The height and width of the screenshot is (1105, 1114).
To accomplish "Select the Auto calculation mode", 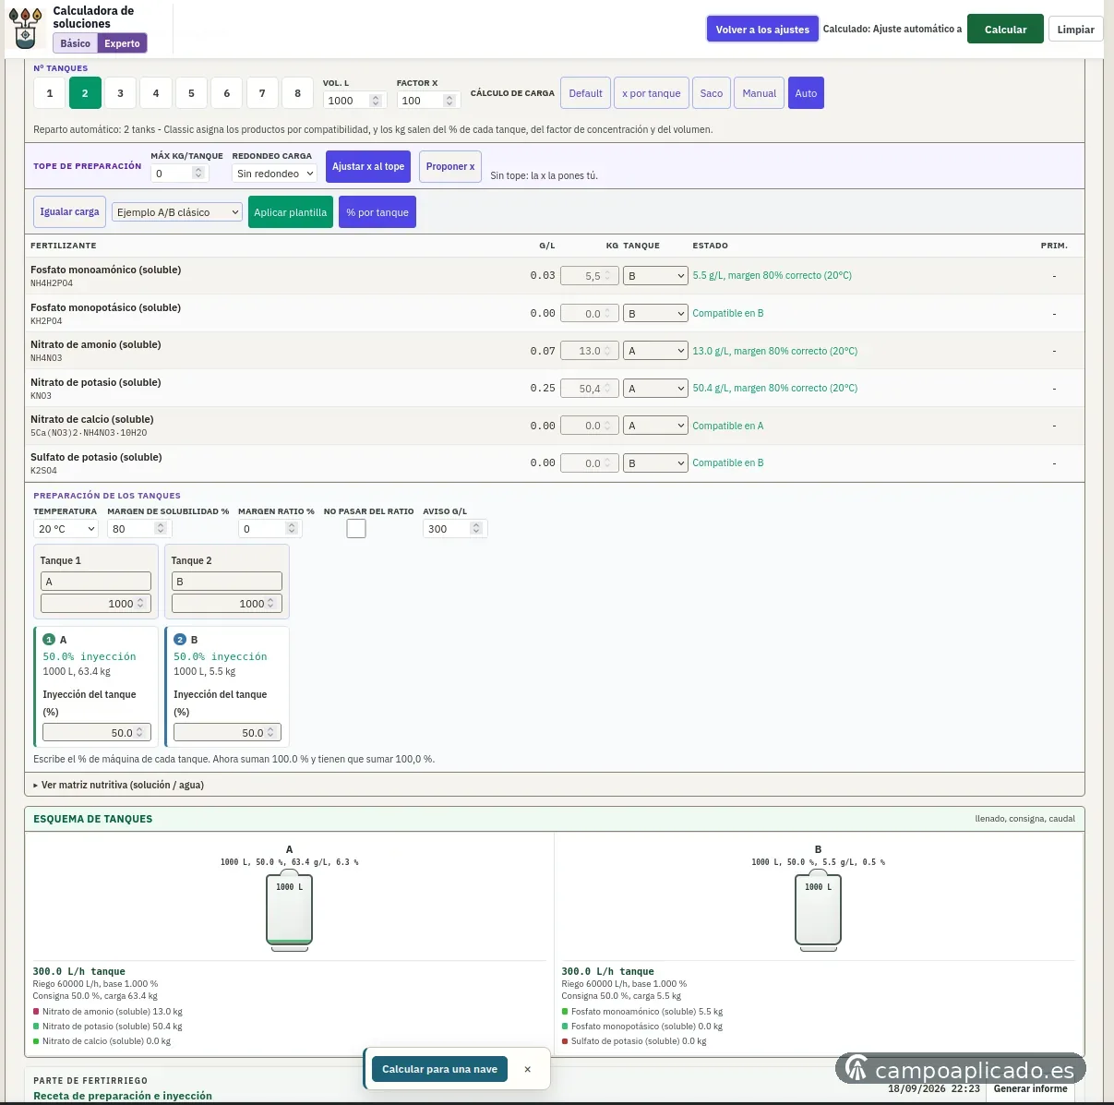I will (806, 93).
